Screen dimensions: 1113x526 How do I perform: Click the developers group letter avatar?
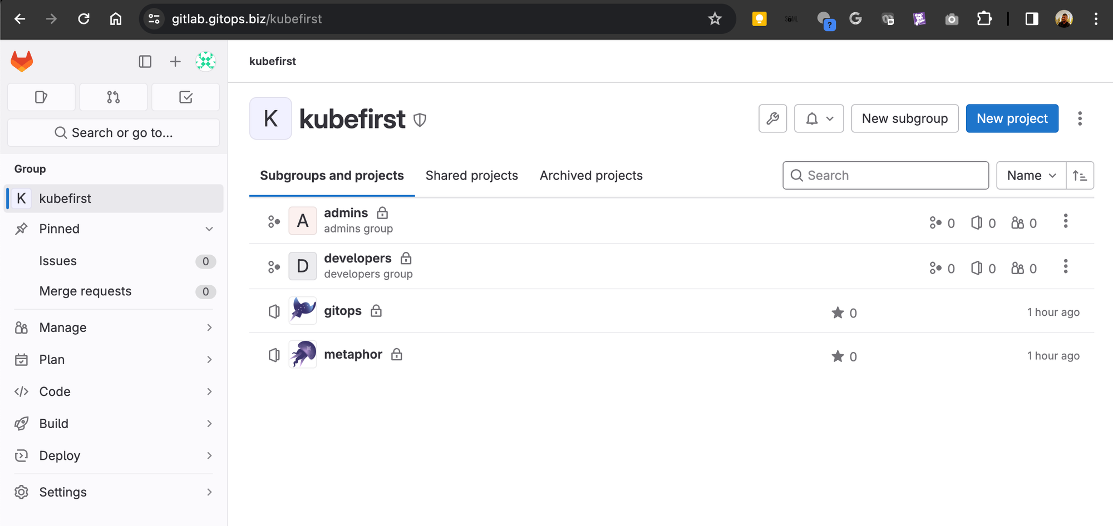303,266
